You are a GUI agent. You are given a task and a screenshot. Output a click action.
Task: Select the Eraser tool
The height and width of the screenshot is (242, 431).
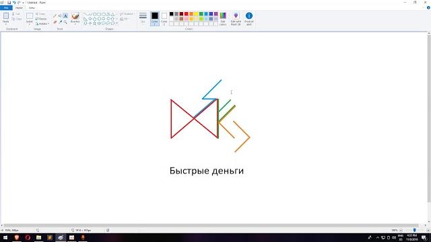click(55, 22)
